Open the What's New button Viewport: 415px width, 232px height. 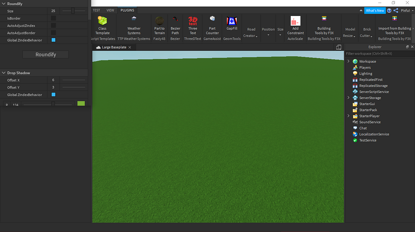pos(375,10)
